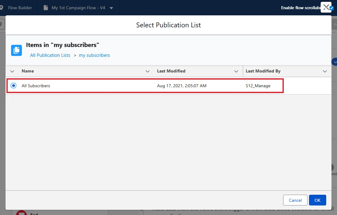The height and width of the screenshot is (215, 337).
Task: Click the flow document icon in header
Action: [x=46, y=8]
